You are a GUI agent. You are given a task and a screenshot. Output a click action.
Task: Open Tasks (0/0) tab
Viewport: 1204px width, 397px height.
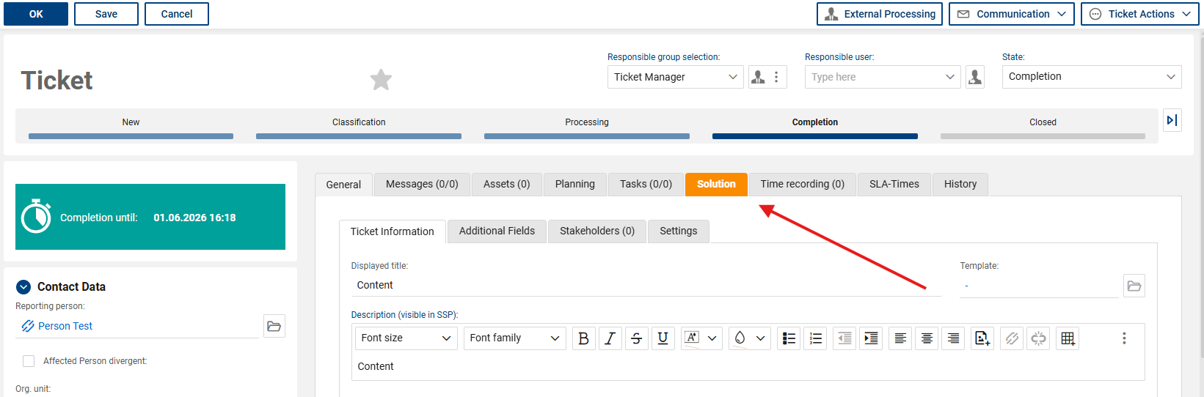pyautogui.click(x=646, y=184)
